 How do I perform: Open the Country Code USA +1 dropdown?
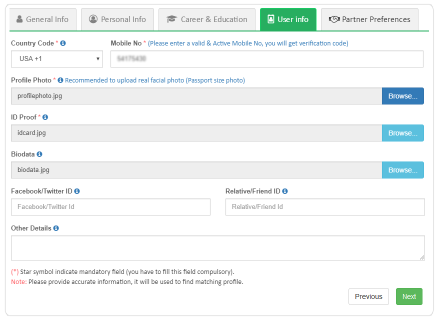(57, 59)
